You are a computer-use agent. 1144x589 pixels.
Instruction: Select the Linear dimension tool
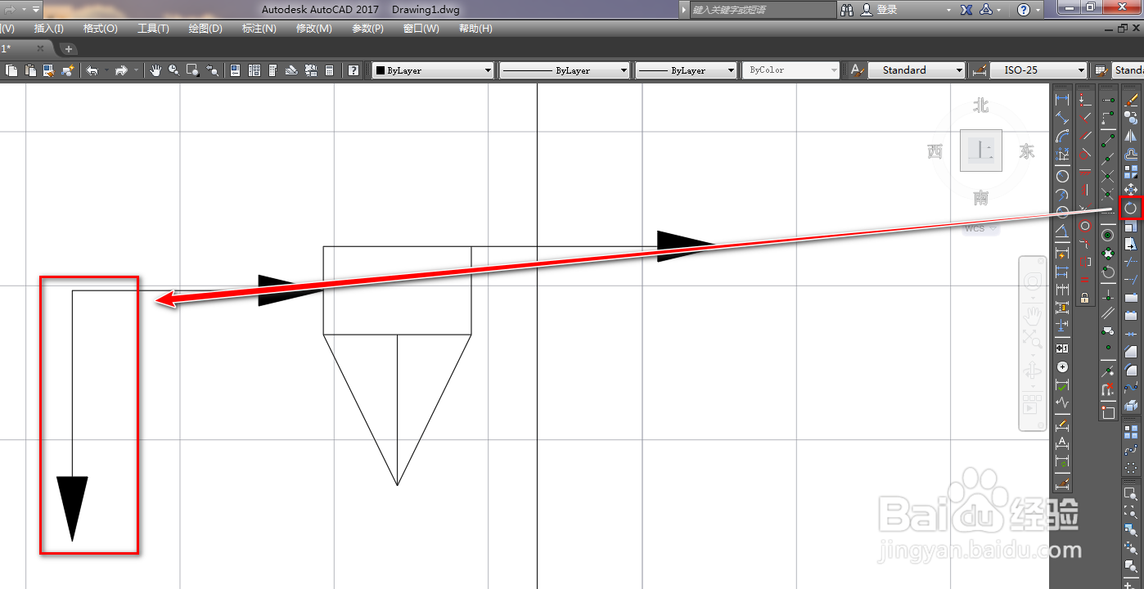coord(1063,100)
